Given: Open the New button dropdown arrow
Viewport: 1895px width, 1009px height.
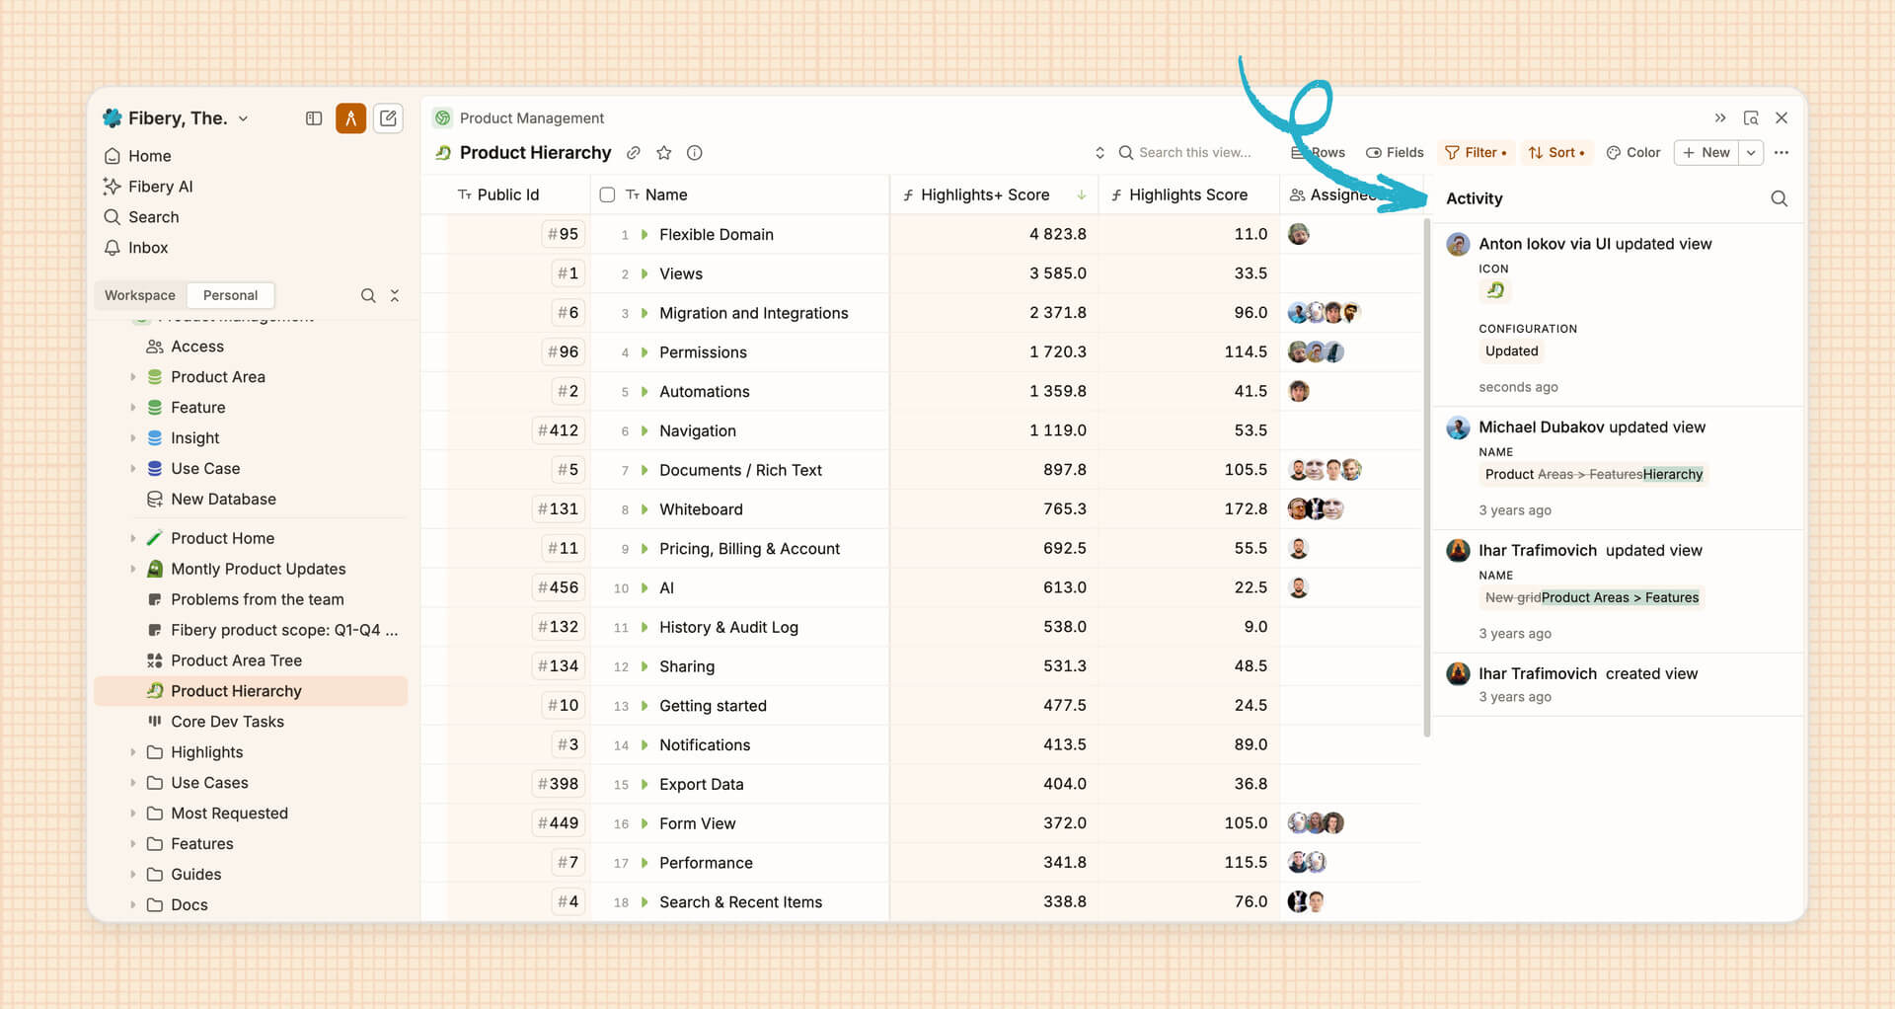Looking at the screenshot, I should coord(1751,153).
